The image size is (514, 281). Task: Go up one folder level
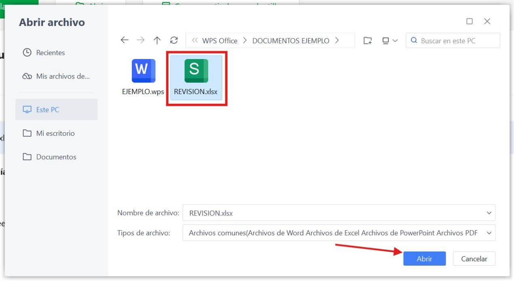point(157,40)
